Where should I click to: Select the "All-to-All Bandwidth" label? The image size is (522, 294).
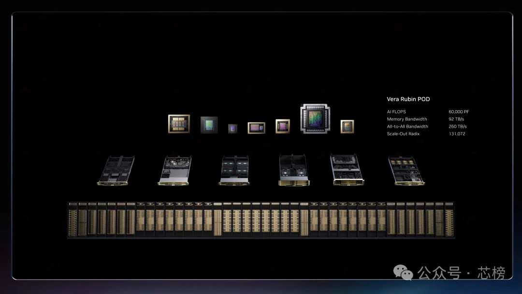(407, 127)
